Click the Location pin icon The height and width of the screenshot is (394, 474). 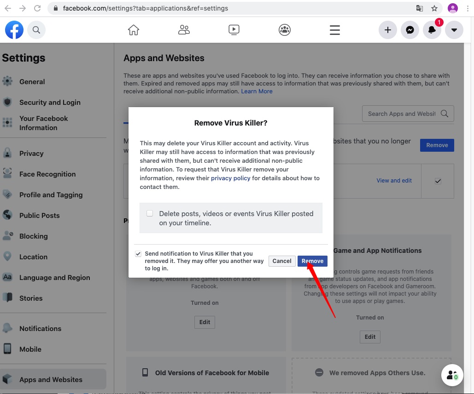point(7,256)
